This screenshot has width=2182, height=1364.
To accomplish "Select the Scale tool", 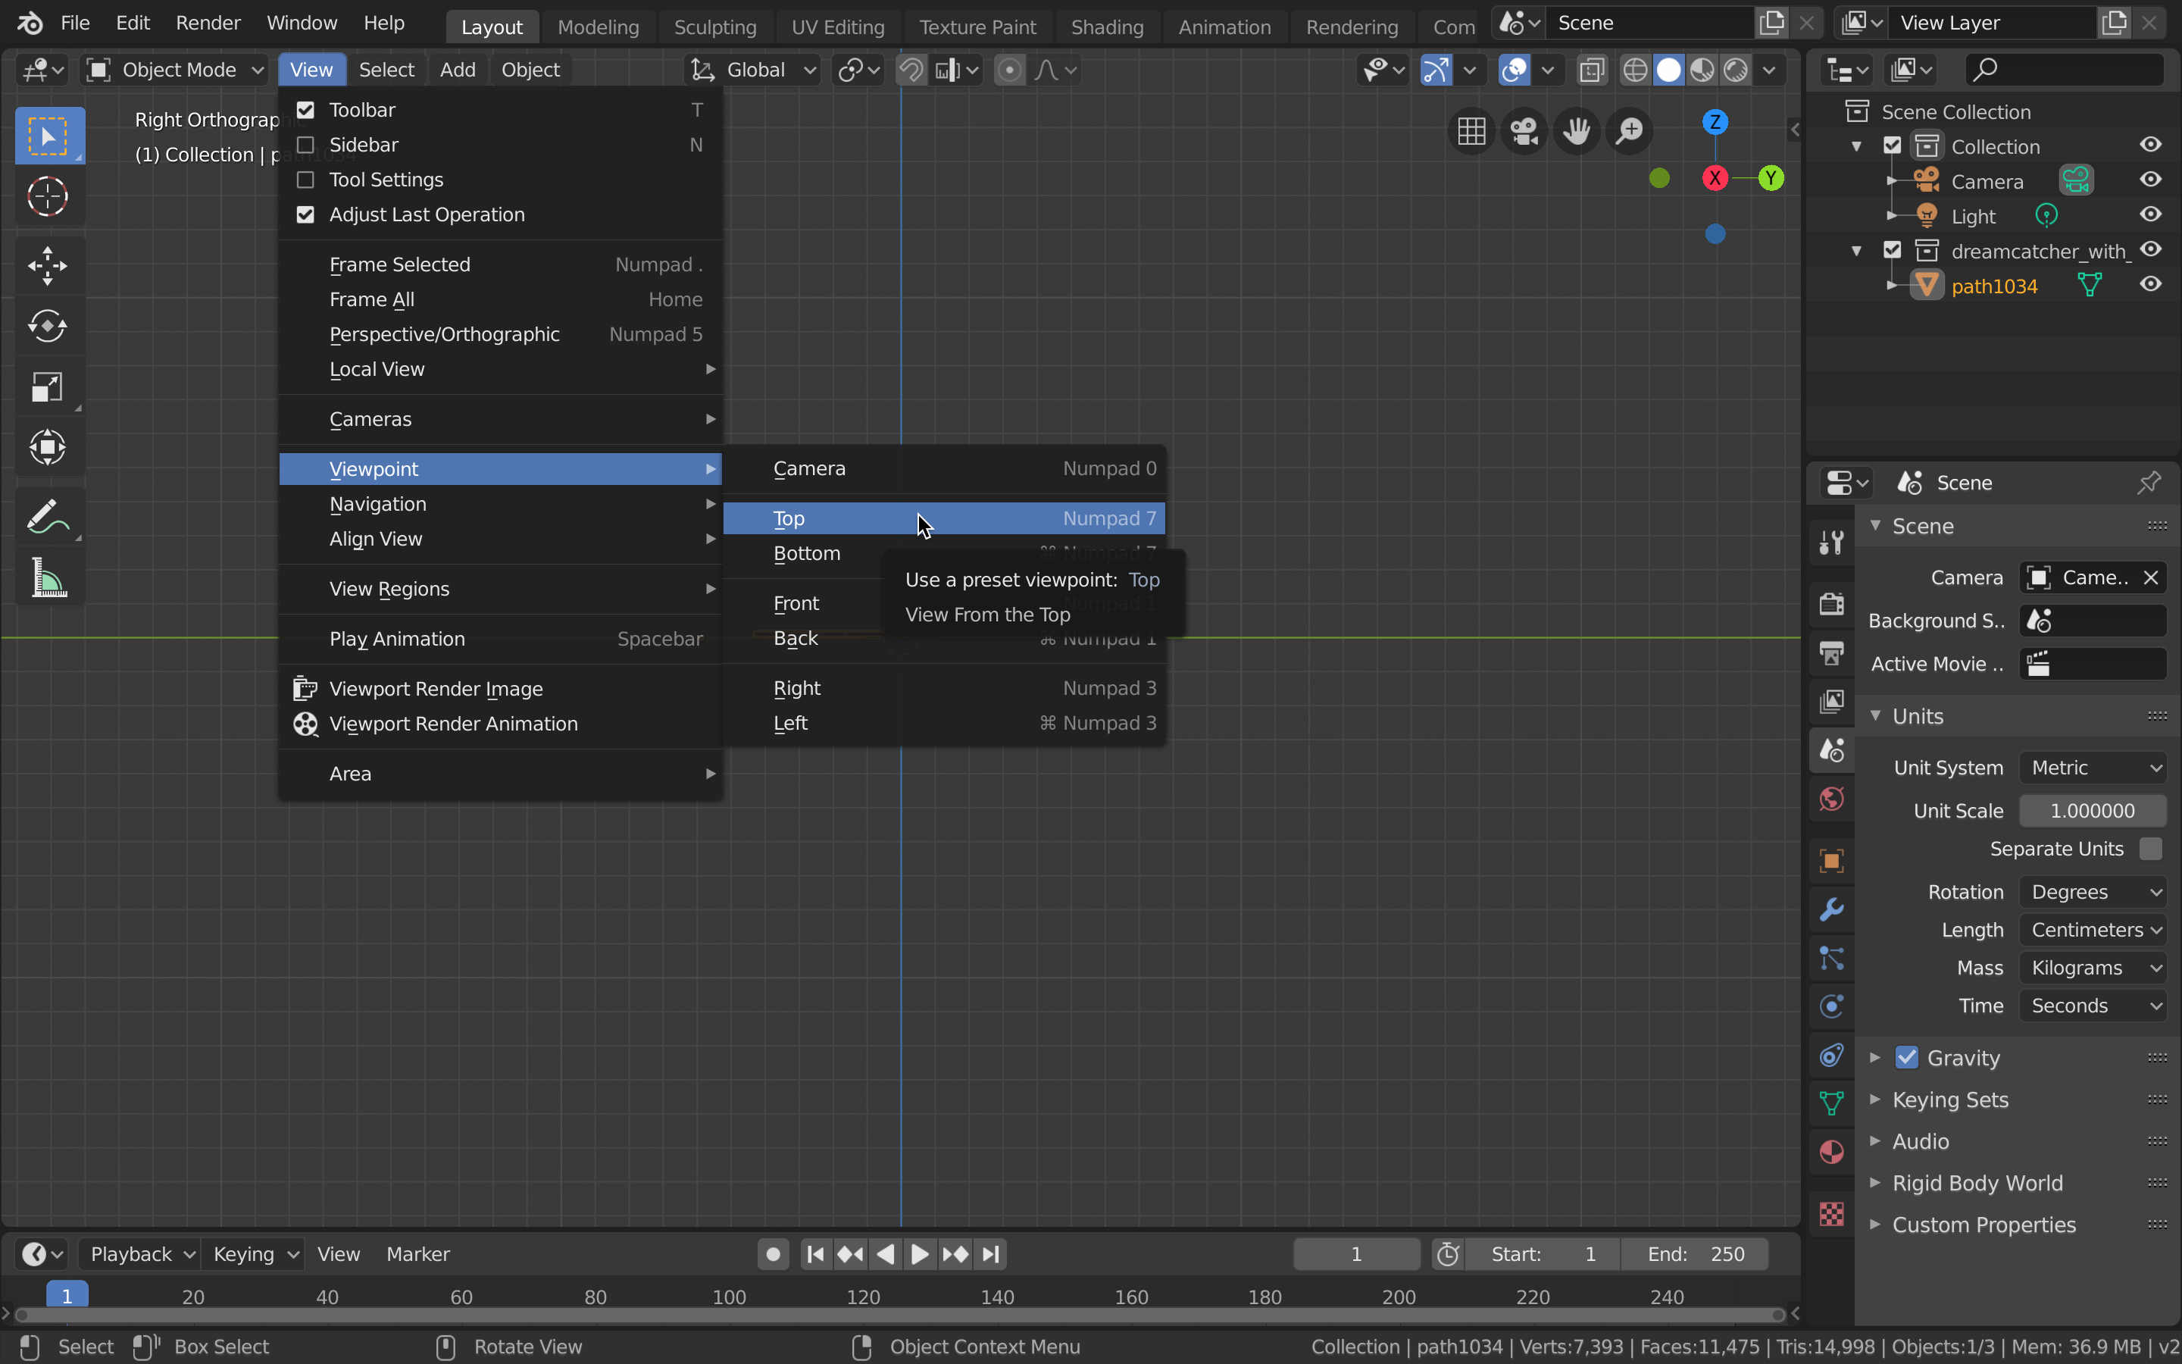I will point(48,386).
